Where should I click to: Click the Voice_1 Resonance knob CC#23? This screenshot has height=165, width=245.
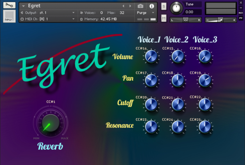pyautogui.click(x=151, y=127)
